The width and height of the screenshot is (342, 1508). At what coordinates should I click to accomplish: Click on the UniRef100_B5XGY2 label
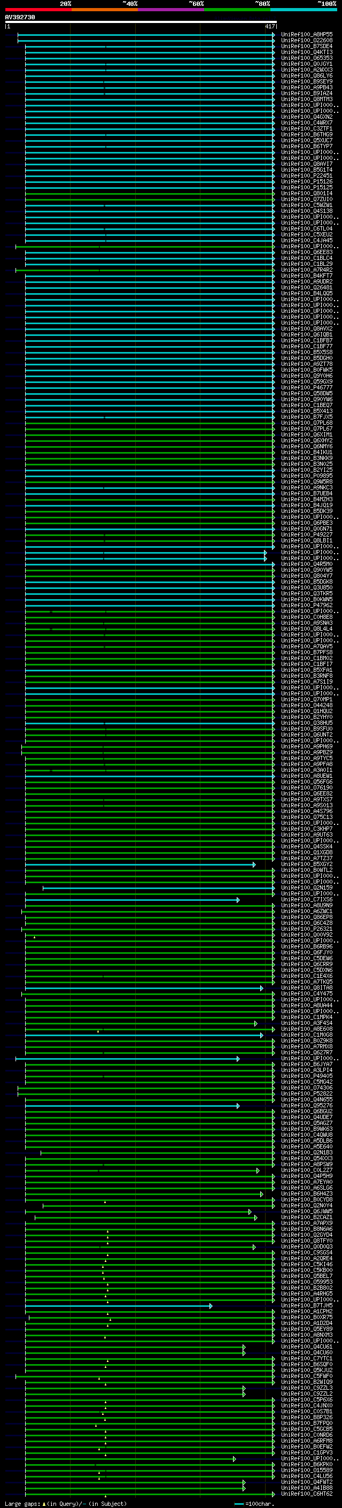tap(306, 864)
